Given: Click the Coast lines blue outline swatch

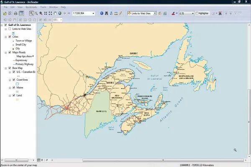Looking at the screenshot, I should (17, 84).
